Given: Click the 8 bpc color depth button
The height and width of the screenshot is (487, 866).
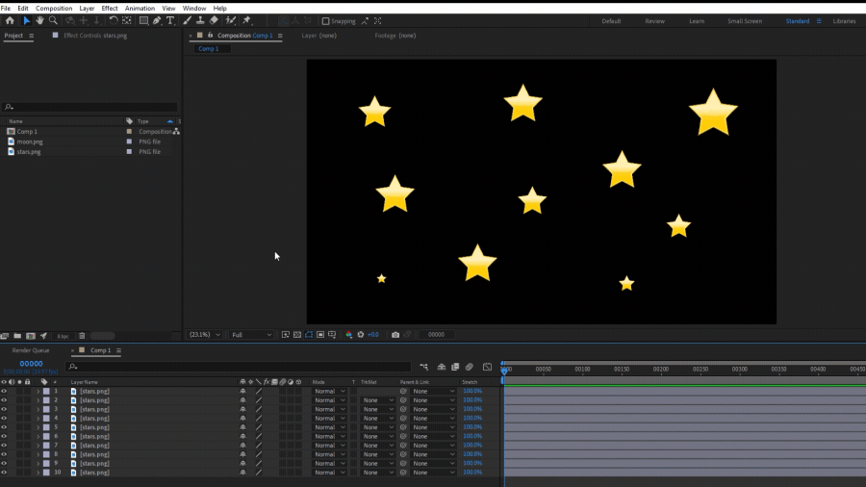Looking at the screenshot, I should [63, 336].
